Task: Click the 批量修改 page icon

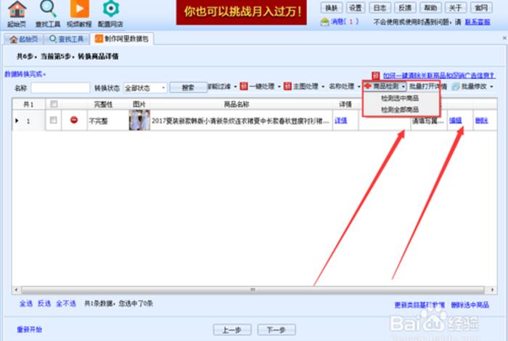Action: coord(456,86)
